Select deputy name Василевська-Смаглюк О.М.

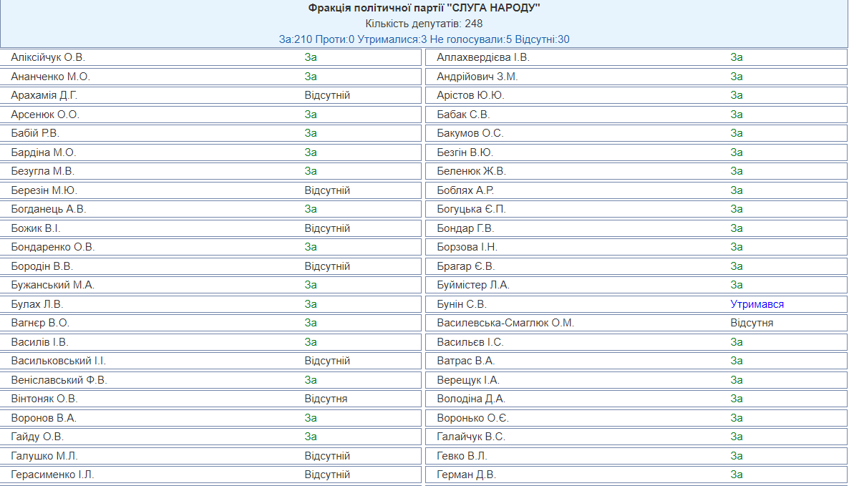(505, 323)
